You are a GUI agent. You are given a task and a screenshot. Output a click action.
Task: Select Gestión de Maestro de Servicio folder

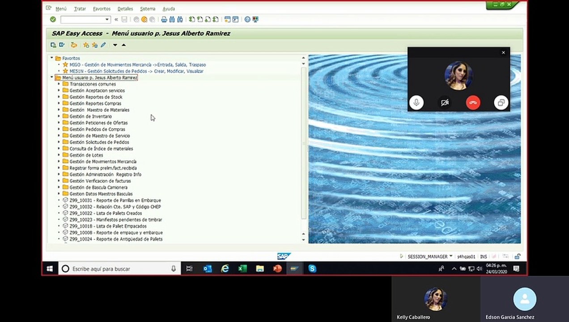pos(100,136)
